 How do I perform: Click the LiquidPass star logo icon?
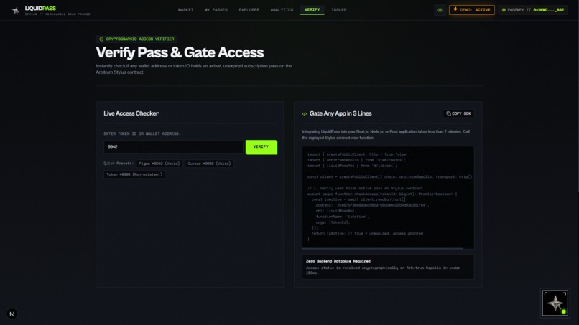16,11
